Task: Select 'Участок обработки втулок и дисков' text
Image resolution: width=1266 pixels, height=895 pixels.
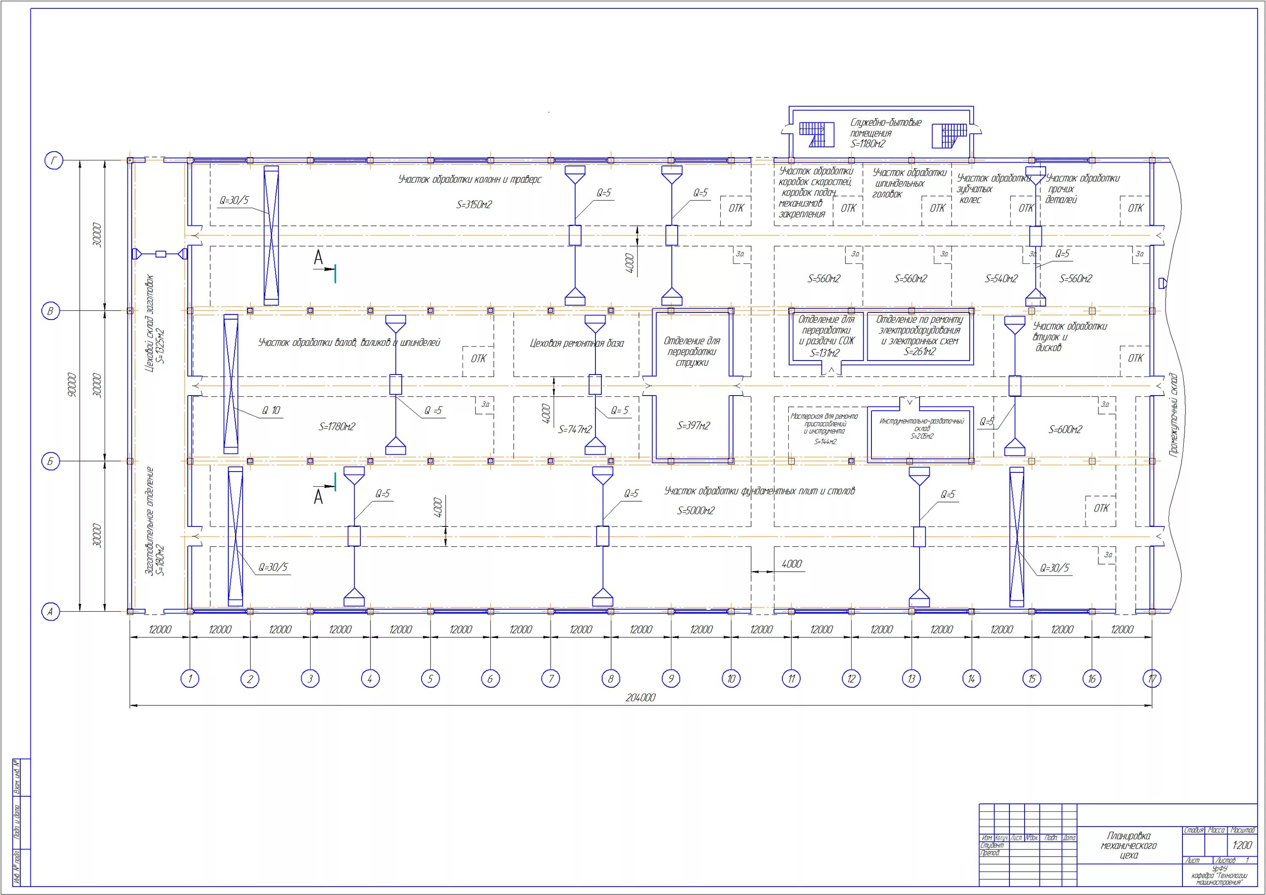Action: (x=1069, y=337)
